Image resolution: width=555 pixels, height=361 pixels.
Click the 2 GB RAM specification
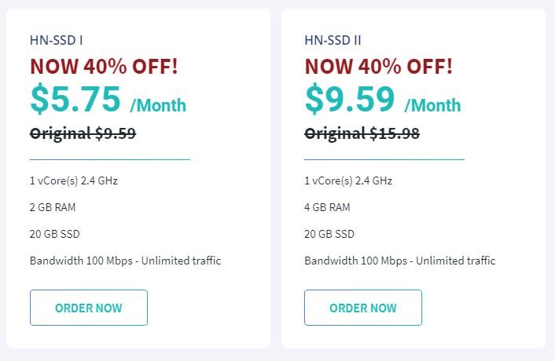(x=53, y=207)
